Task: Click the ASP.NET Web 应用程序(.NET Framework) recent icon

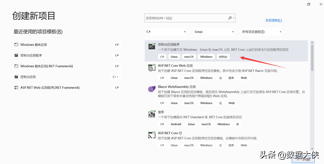Action: (16, 88)
